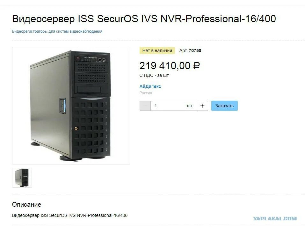Image resolution: width=305 pixels, height=228 pixels.
Task: Click the Видеосервер ISS SecurOS page title
Action: [144, 19]
